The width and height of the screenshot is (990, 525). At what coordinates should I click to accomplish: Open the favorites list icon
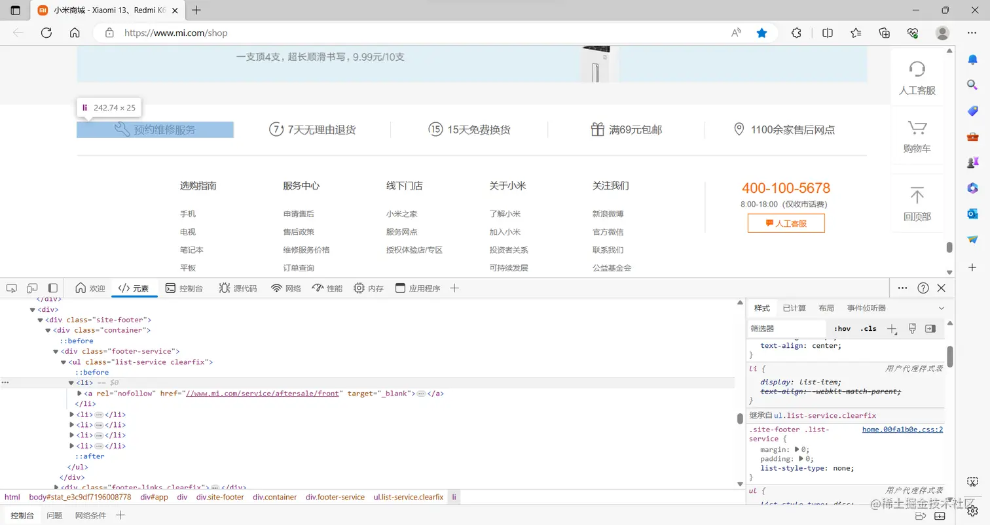pos(856,33)
